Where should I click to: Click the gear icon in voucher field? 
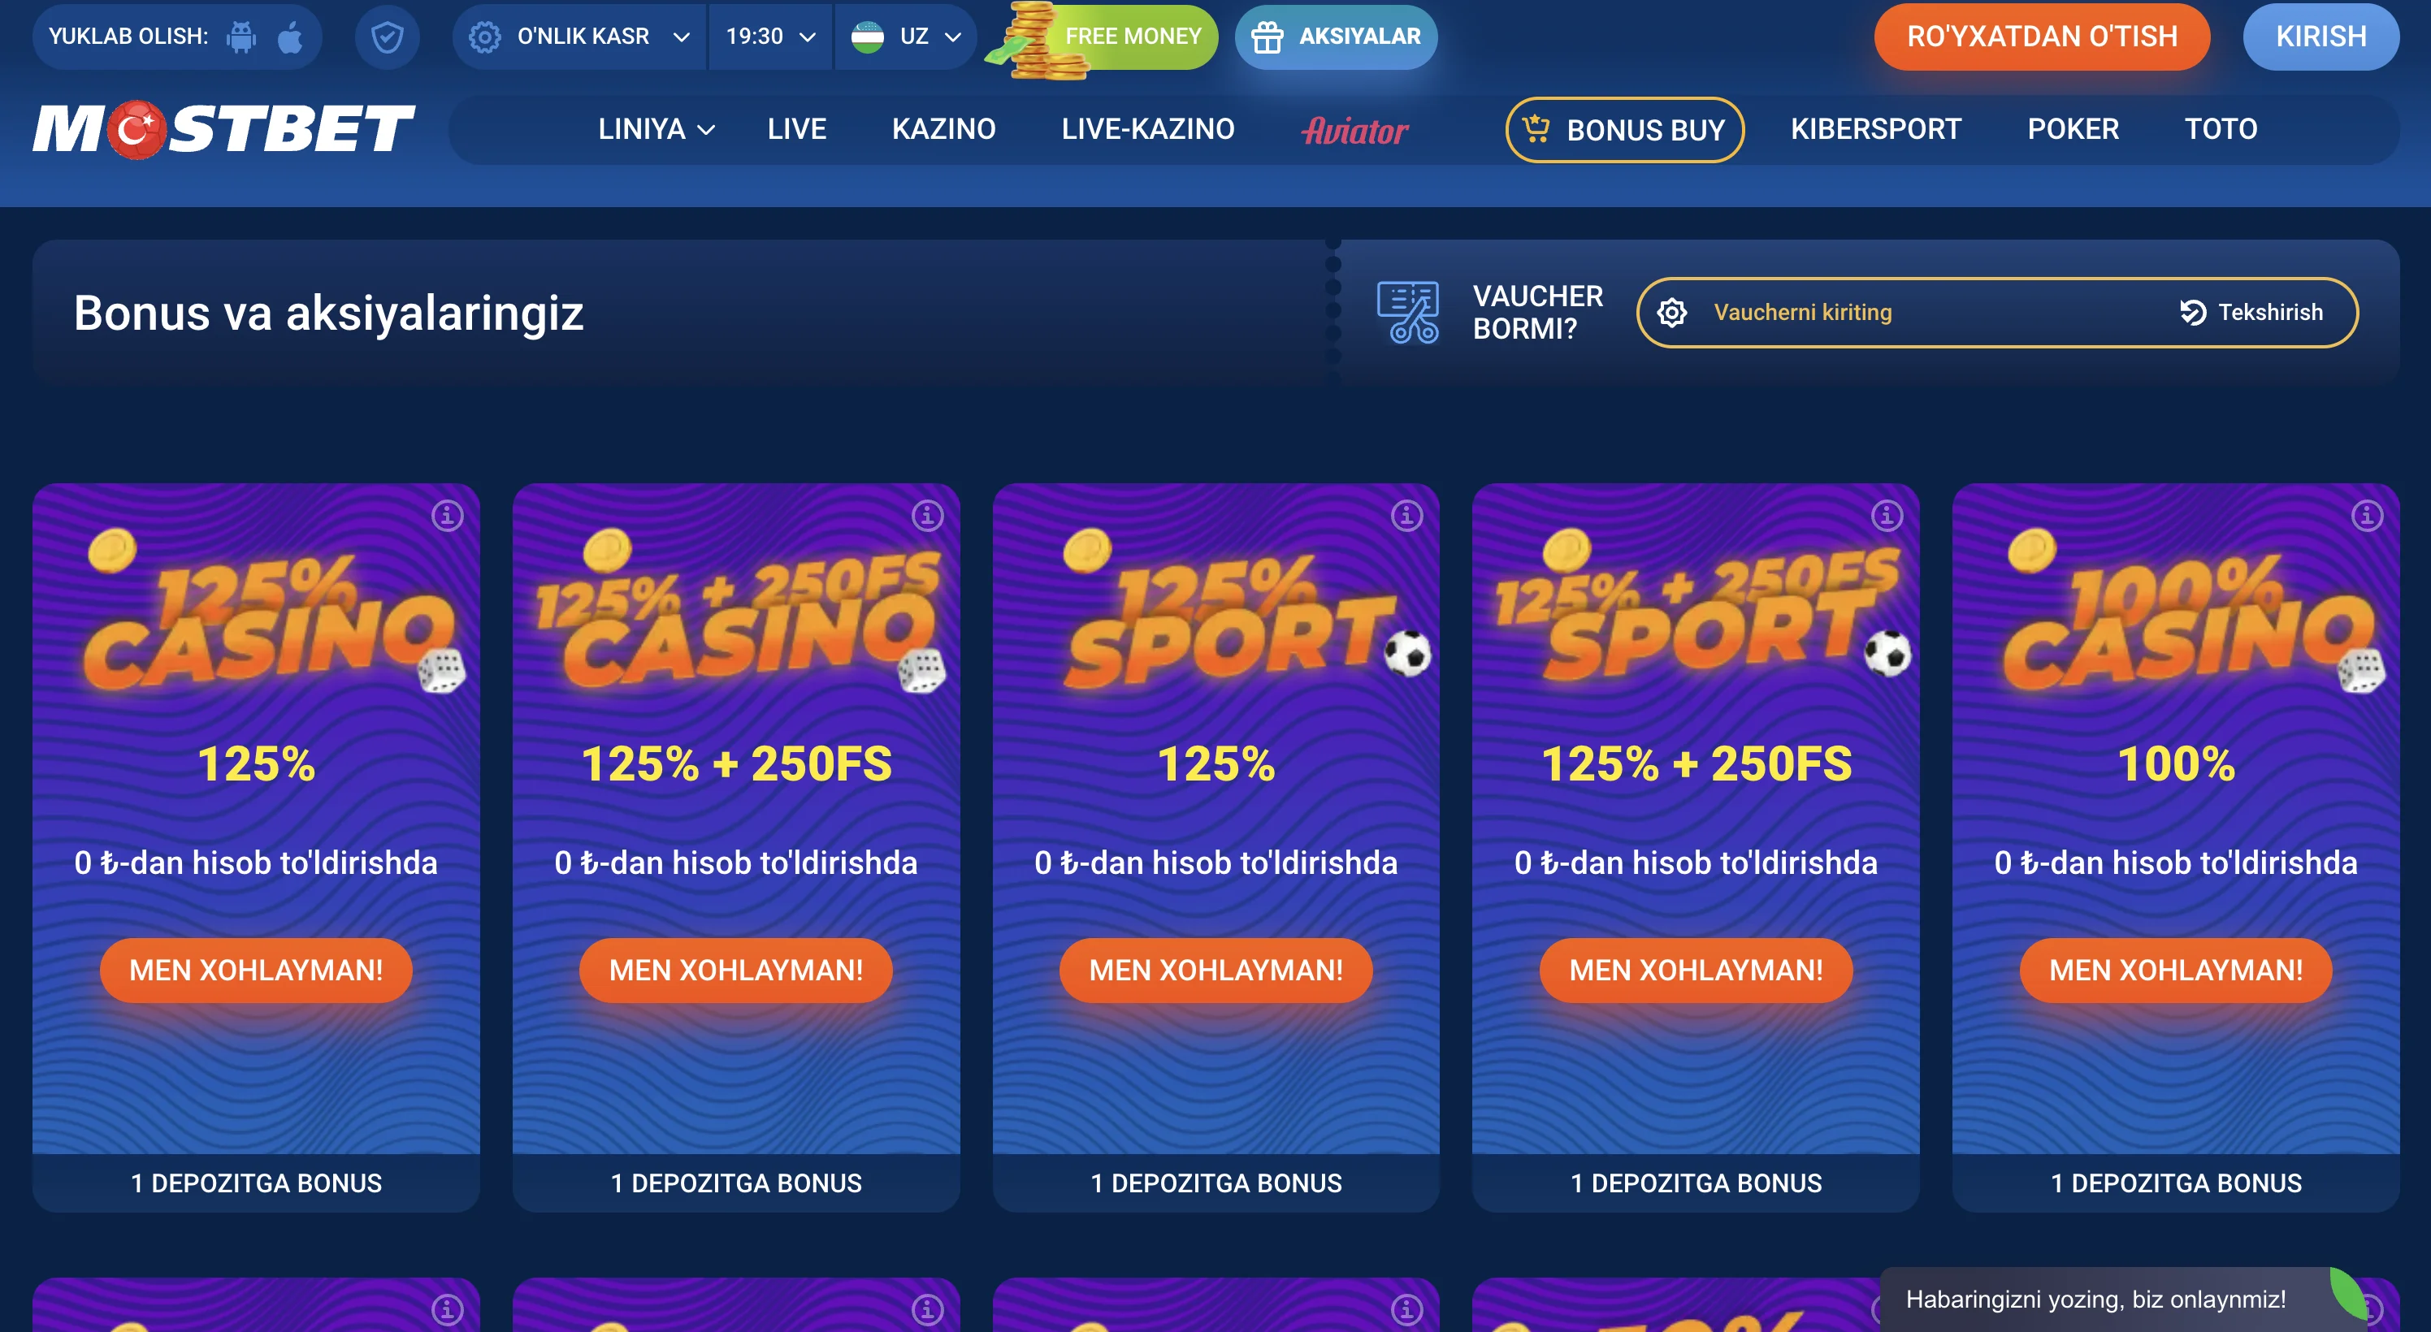click(x=1672, y=312)
